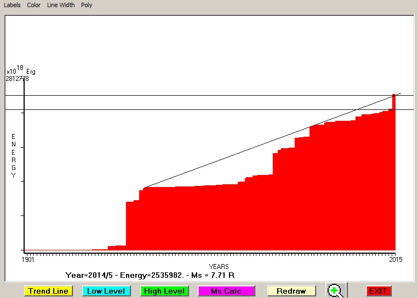This screenshot has height=298, width=418.
Task: Click the green plus magnifier zoom icon
Action: click(336, 291)
